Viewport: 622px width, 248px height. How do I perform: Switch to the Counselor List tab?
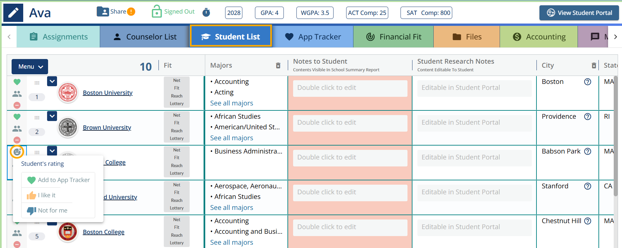pyautogui.click(x=145, y=37)
